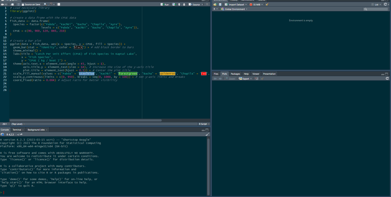Clear environment objects with the broom icon
The width and height of the screenshot is (391, 197).
pyautogui.click(x=267, y=5)
